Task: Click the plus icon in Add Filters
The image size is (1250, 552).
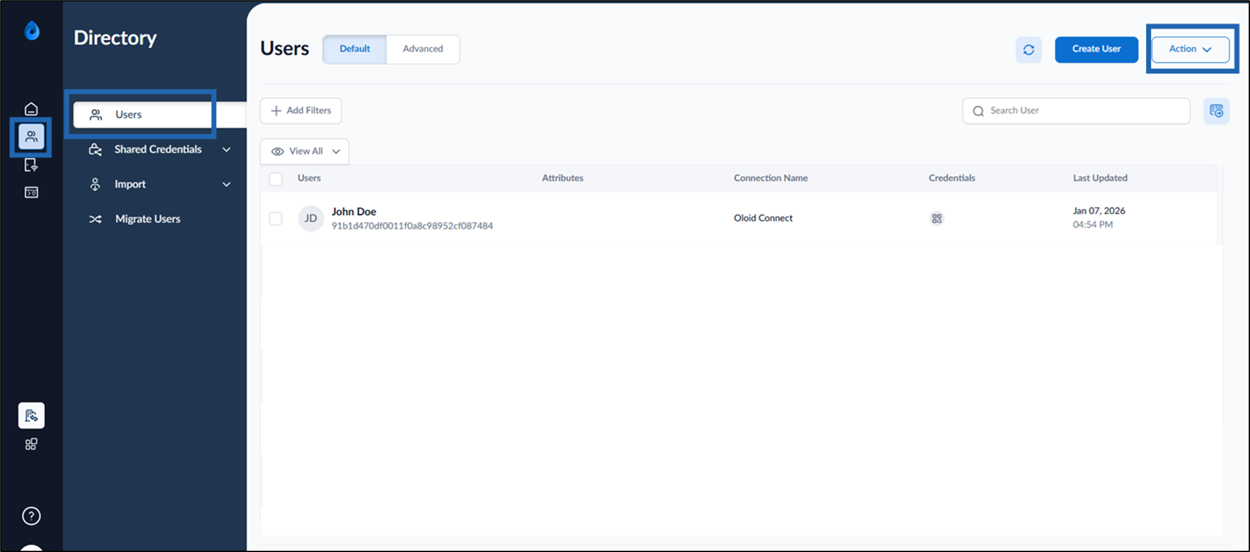Action: (x=276, y=111)
